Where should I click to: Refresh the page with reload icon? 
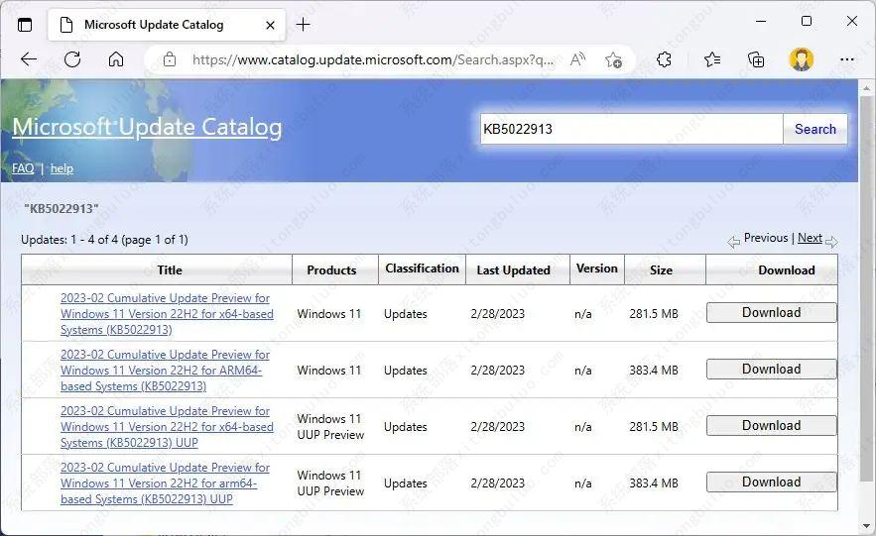pyautogui.click(x=72, y=59)
